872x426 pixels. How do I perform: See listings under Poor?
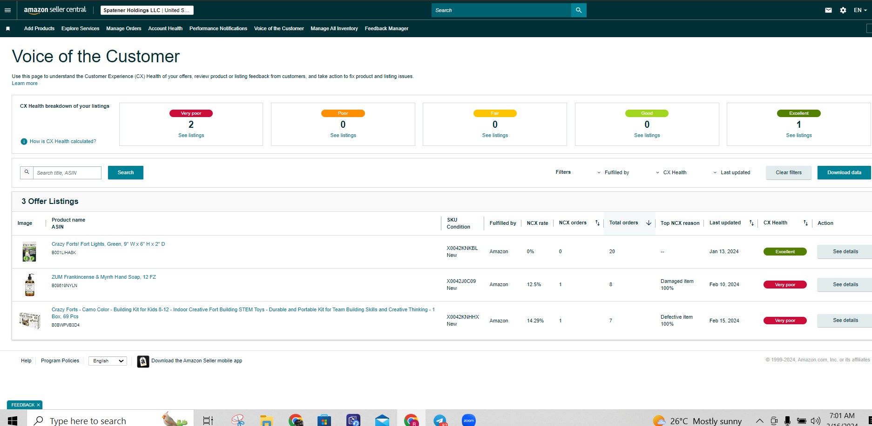(343, 136)
